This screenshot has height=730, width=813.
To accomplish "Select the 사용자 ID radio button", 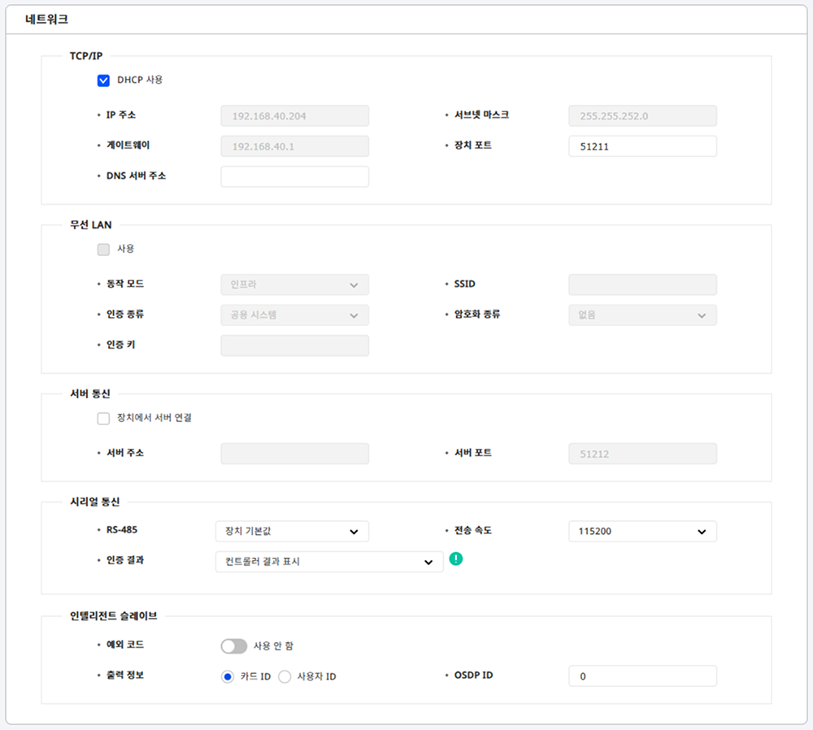I will [285, 677].
